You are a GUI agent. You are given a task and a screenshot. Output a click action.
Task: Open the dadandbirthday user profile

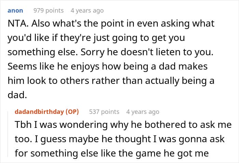click(x=40, y=112)
